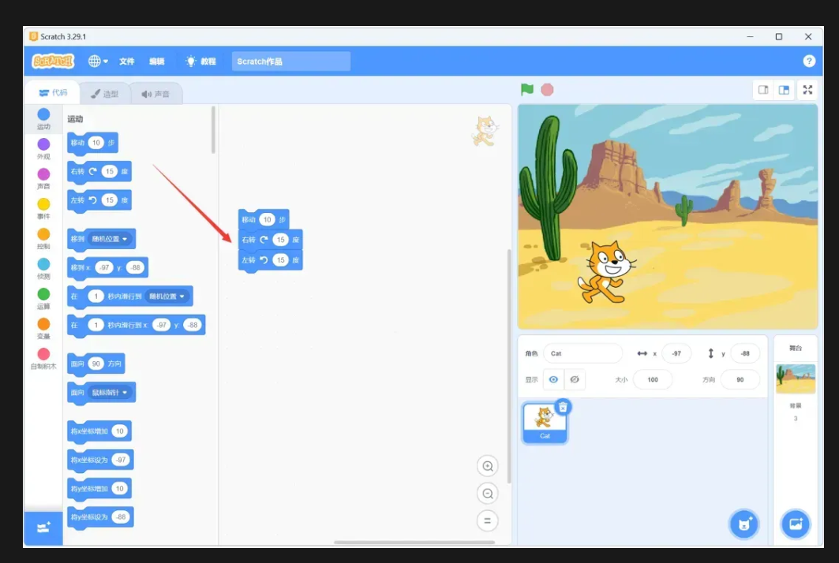Edit the Scratch作品 project title field

point(291,61)
